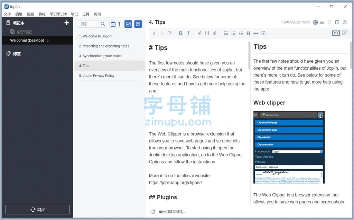The height and width of the screenshot is (220, 354).
Task: Add a new notebook with plus icon
Action: (x=67, y=23)
